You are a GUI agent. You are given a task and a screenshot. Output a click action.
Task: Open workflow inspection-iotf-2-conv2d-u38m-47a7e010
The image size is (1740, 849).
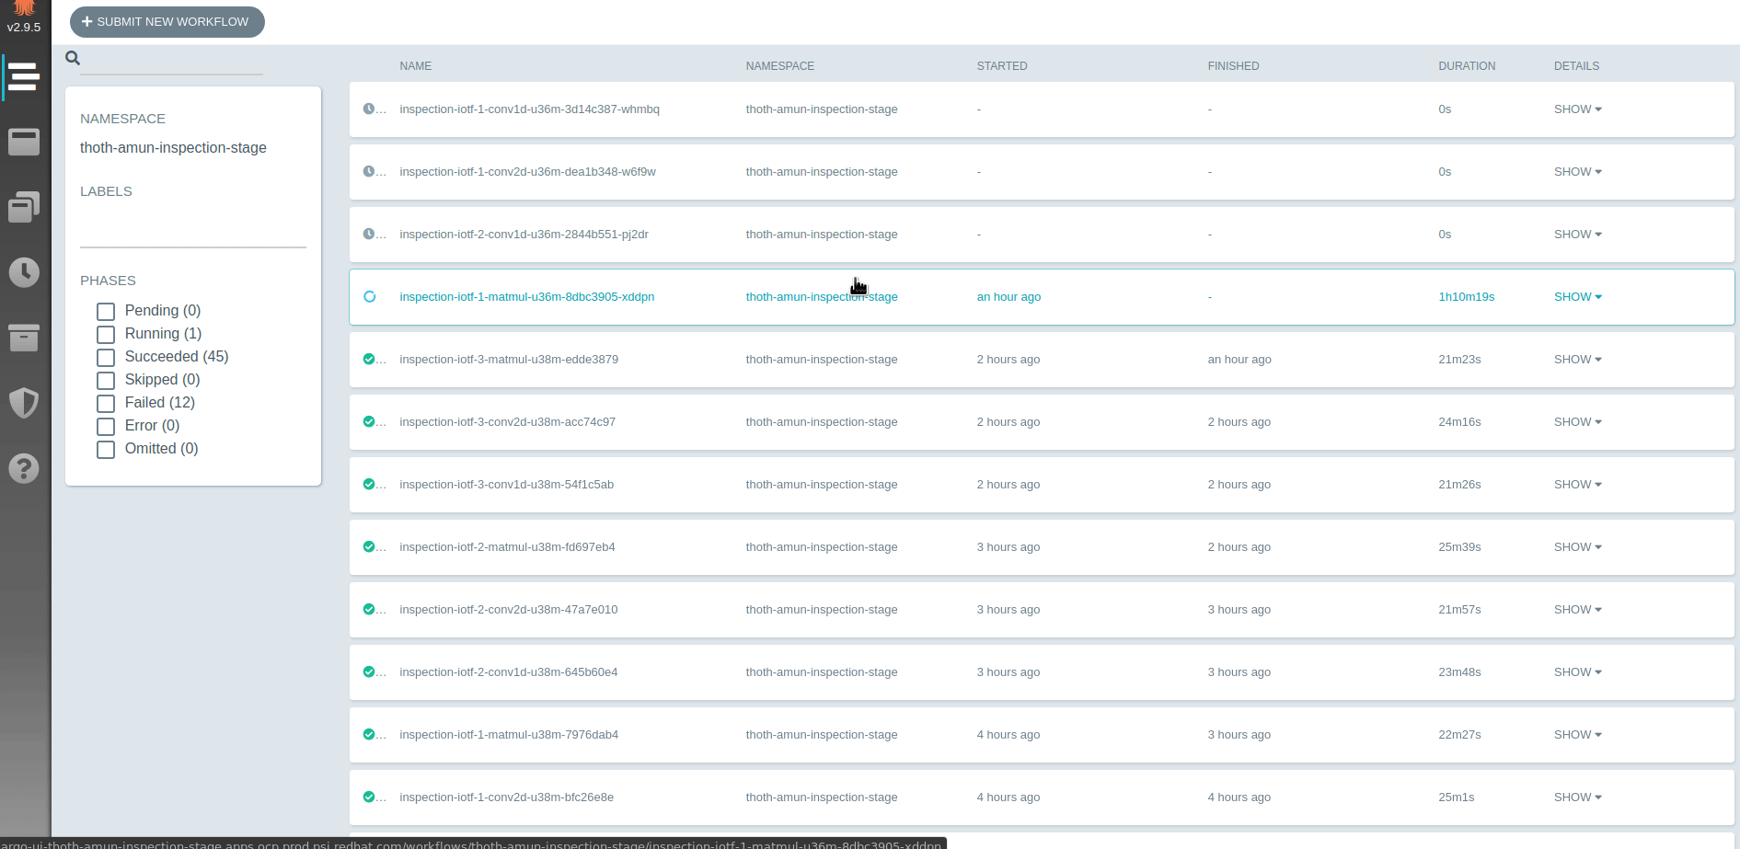[x=509, y=610]
